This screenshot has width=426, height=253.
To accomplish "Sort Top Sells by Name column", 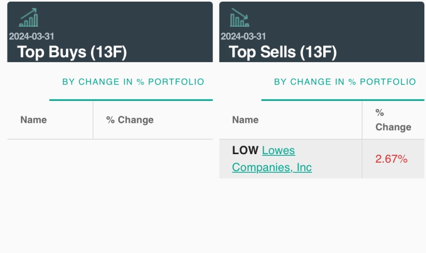I will pyautogui.click(x=245, y=120).
